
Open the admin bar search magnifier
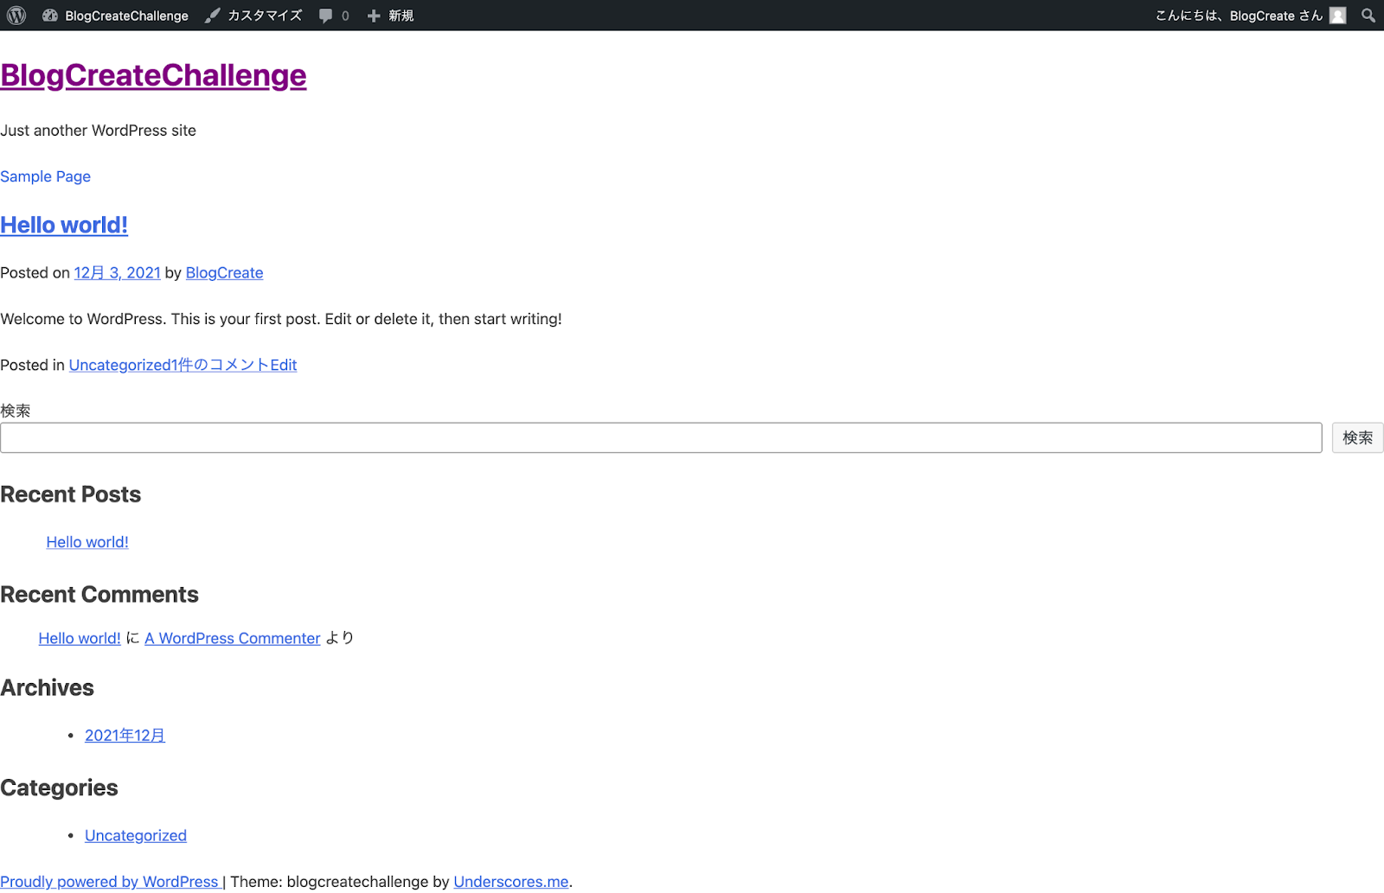[1368, 16]
